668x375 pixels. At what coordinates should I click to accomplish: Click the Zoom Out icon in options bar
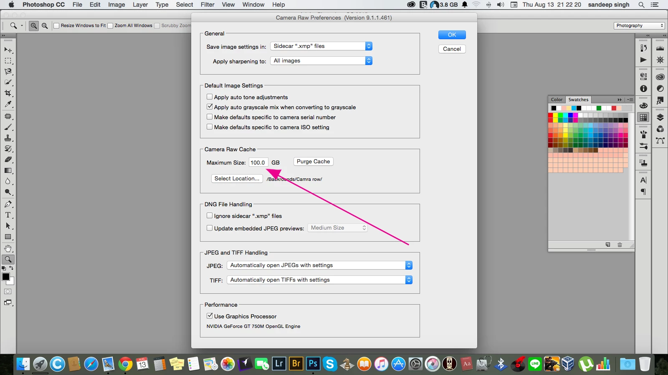(45, 26)
